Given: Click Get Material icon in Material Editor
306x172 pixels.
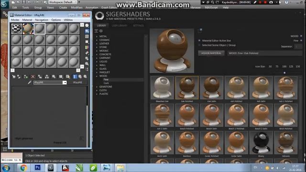Looking at the screenshot, I should tap(14, 76).
